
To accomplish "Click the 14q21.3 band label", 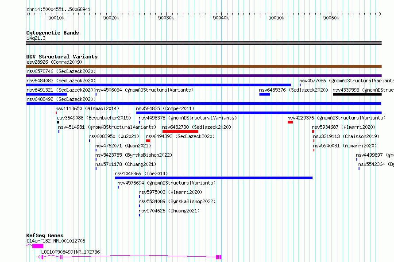I will (x=36, y=38).
